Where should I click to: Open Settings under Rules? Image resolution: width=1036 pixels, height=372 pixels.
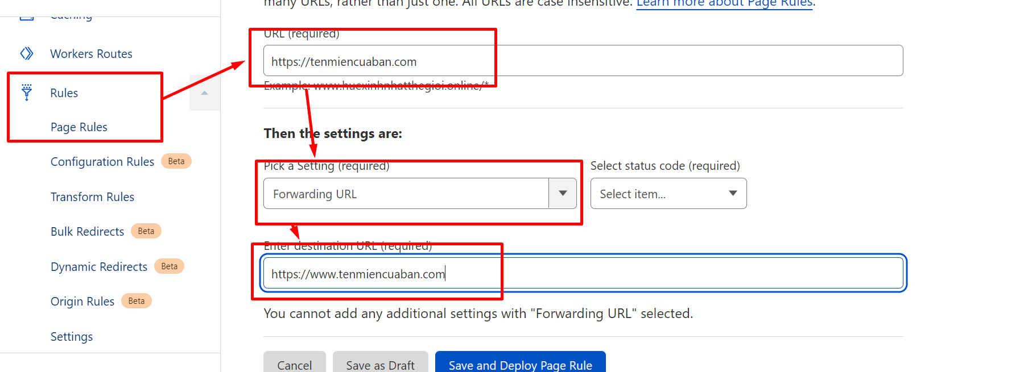[x=72, y=337]
